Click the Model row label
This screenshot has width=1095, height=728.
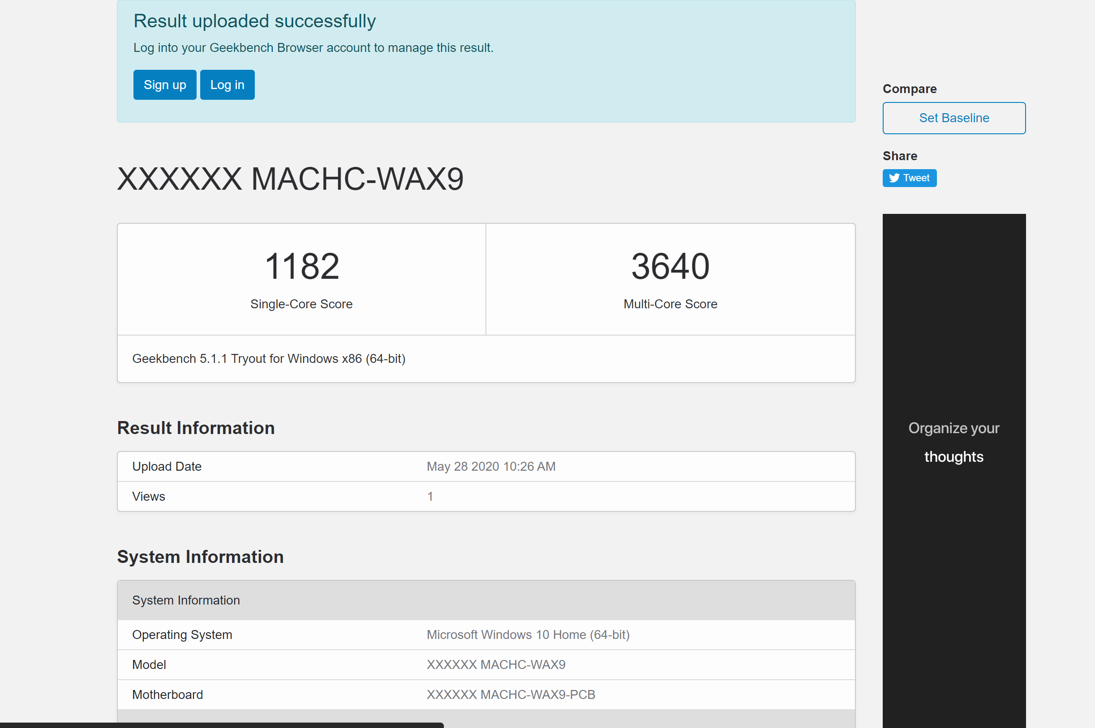point(149,664)
